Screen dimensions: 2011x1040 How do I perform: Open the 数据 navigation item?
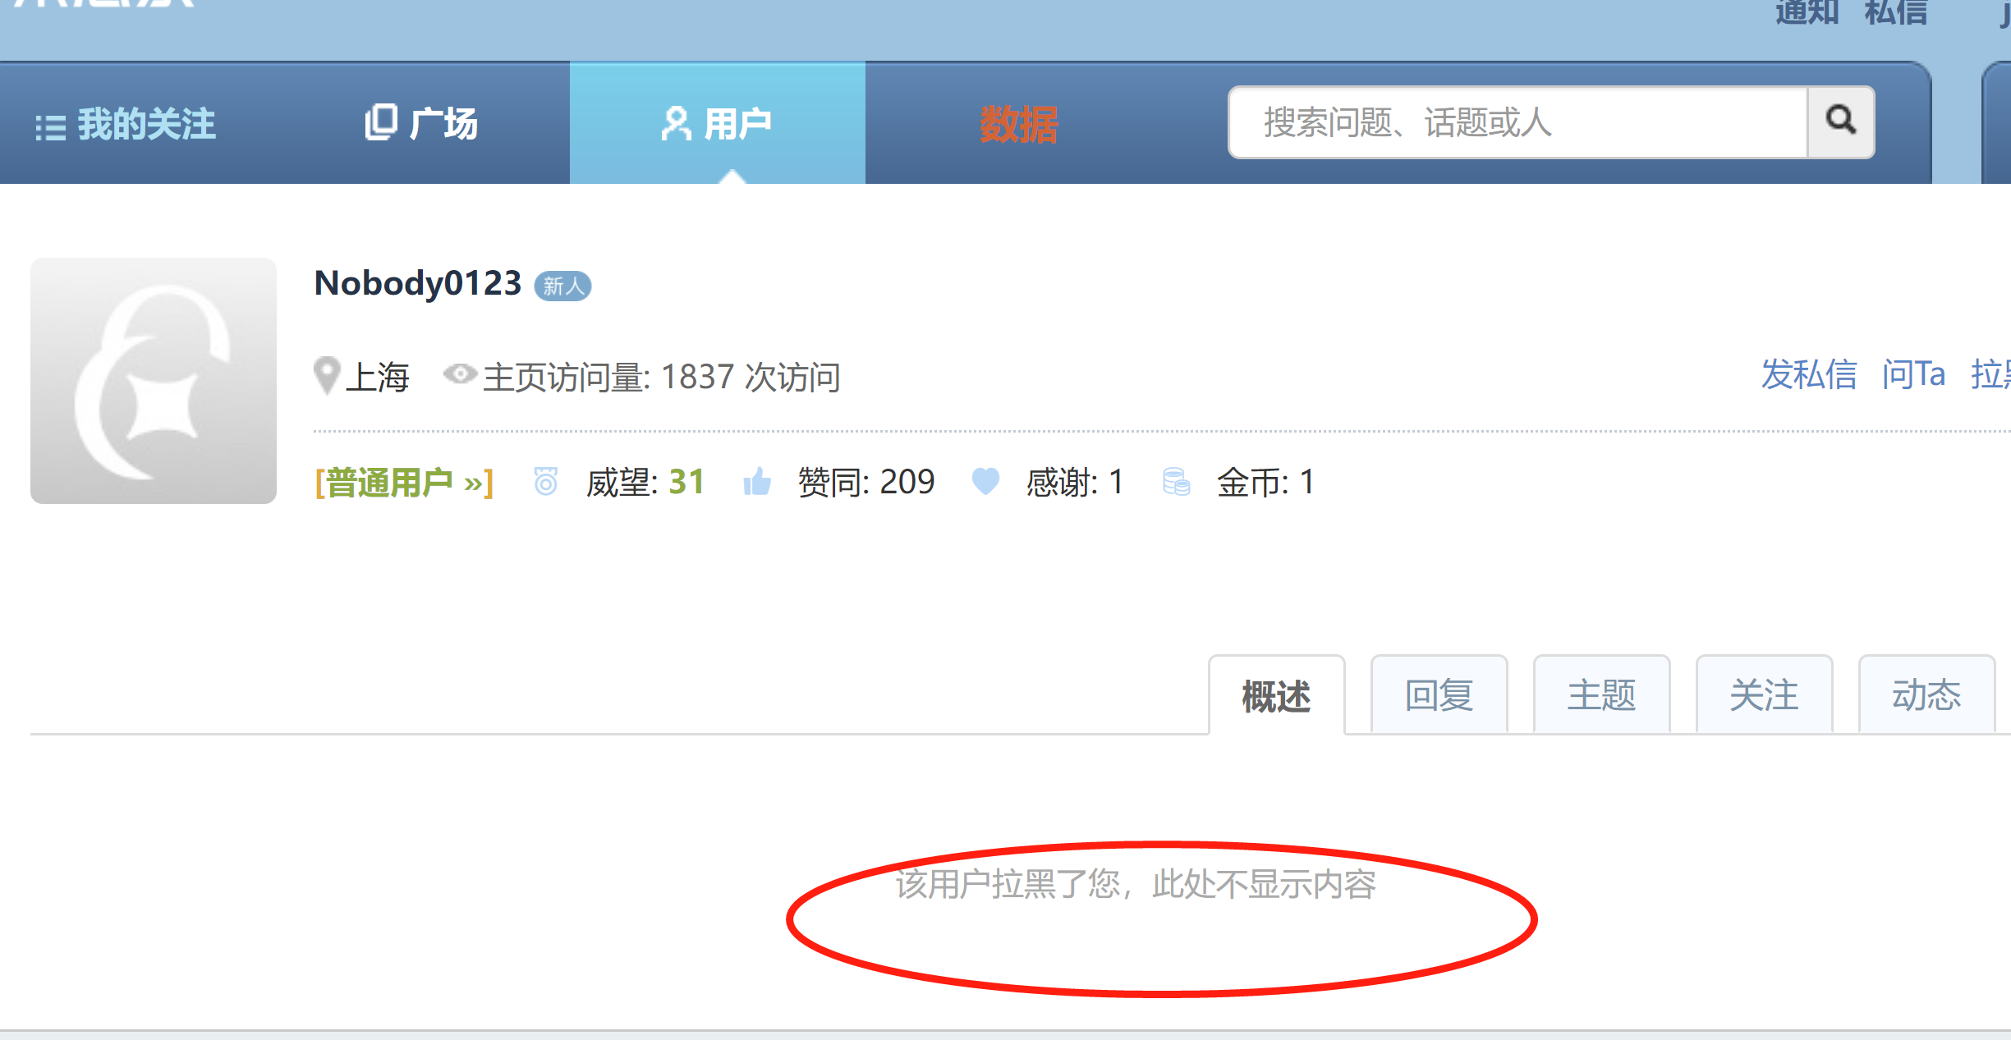click(1019, 125)
